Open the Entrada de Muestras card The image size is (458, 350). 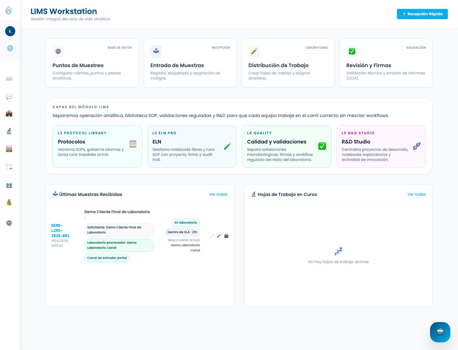click(190, 63)
